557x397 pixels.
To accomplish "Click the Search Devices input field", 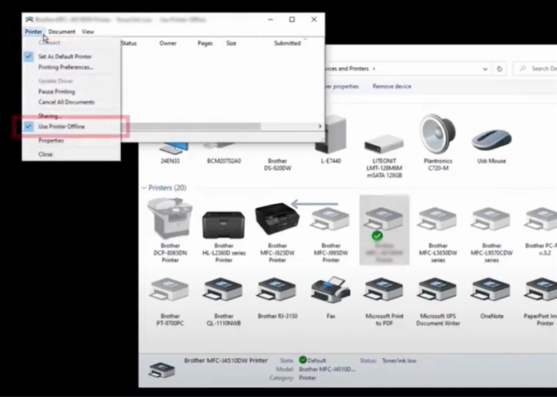I will [538, 69].
